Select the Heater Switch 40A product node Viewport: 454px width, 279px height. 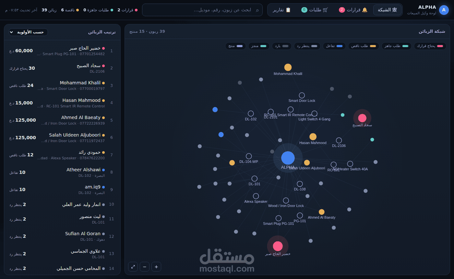point(350,164)
